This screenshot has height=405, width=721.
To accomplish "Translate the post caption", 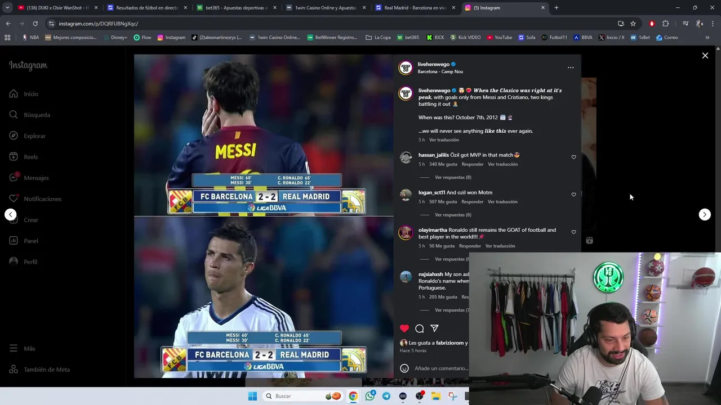I will pyautogui.click(x=444, y=139).
